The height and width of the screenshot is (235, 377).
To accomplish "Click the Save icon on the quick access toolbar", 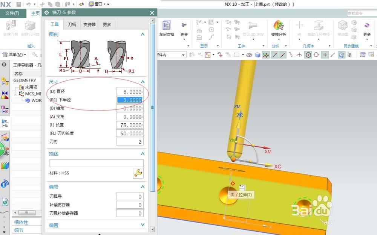I will (19, 4).
